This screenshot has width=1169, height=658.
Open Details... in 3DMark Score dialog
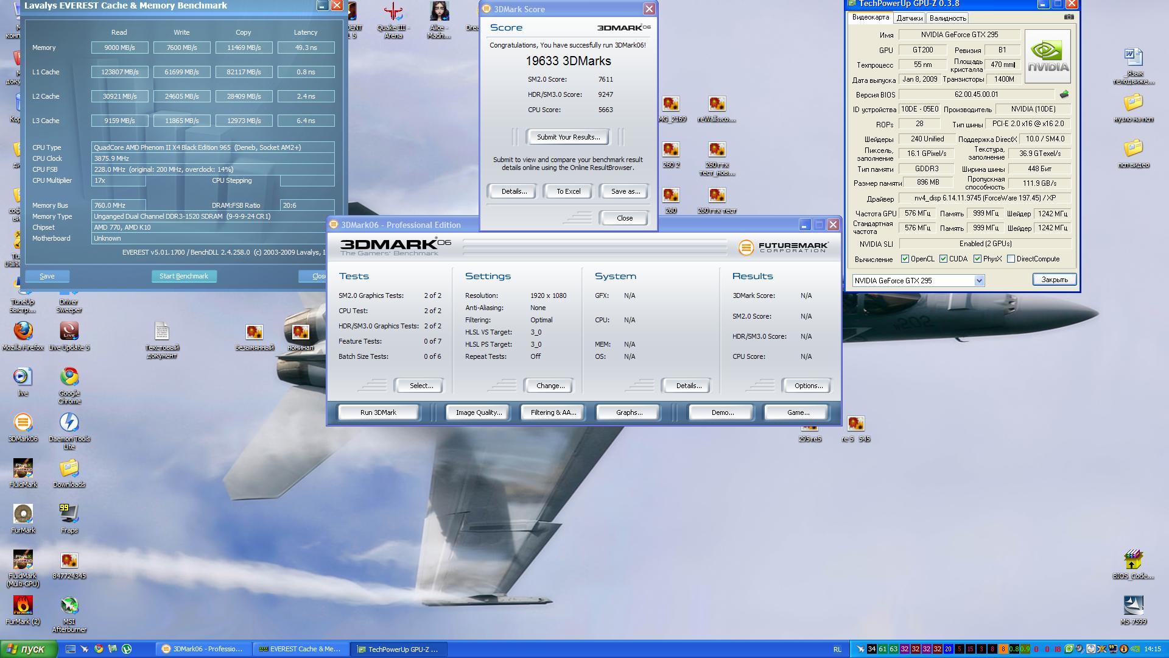coord(514,191)
